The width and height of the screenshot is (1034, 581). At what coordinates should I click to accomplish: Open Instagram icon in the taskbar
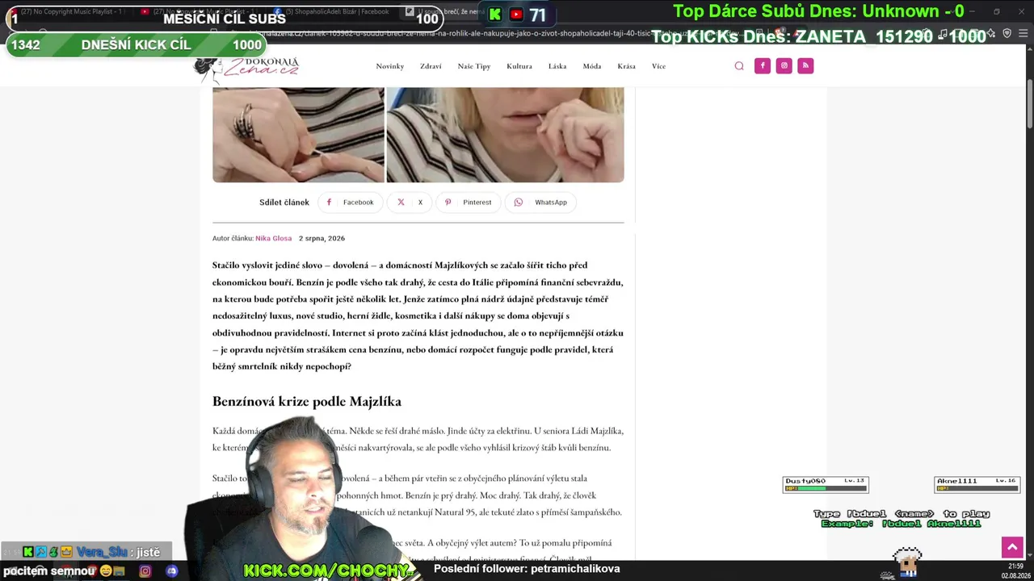145,571
